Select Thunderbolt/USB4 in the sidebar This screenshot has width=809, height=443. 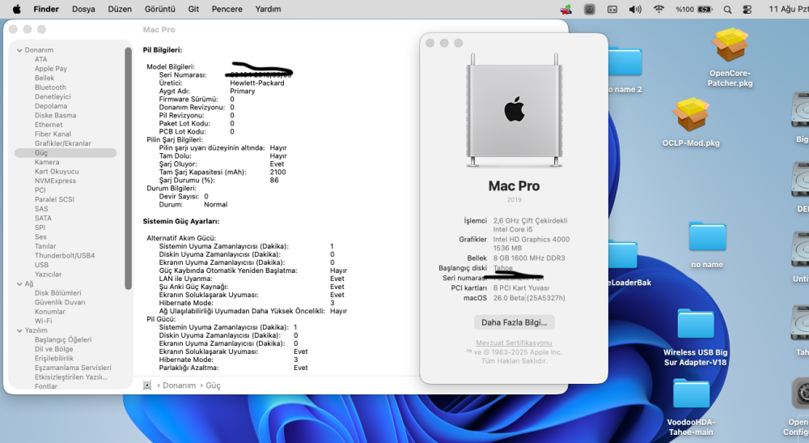tap(65, 256)
